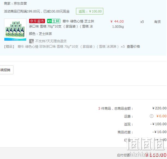Select the unit price ¥44.00
Viewport: 167px width, 159px height.
(117, 22)
